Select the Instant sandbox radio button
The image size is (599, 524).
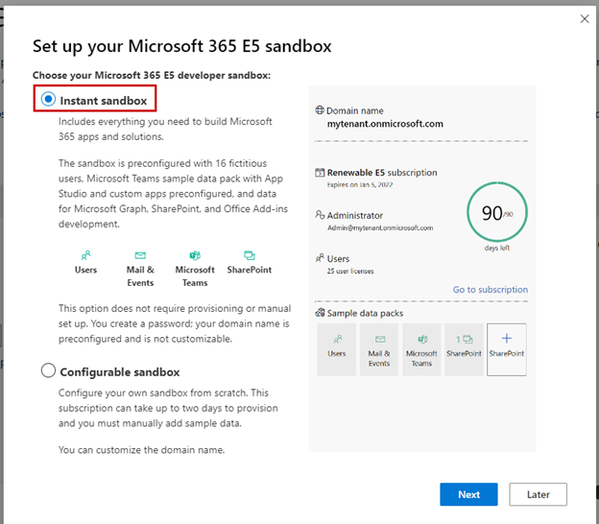point(47,100)
